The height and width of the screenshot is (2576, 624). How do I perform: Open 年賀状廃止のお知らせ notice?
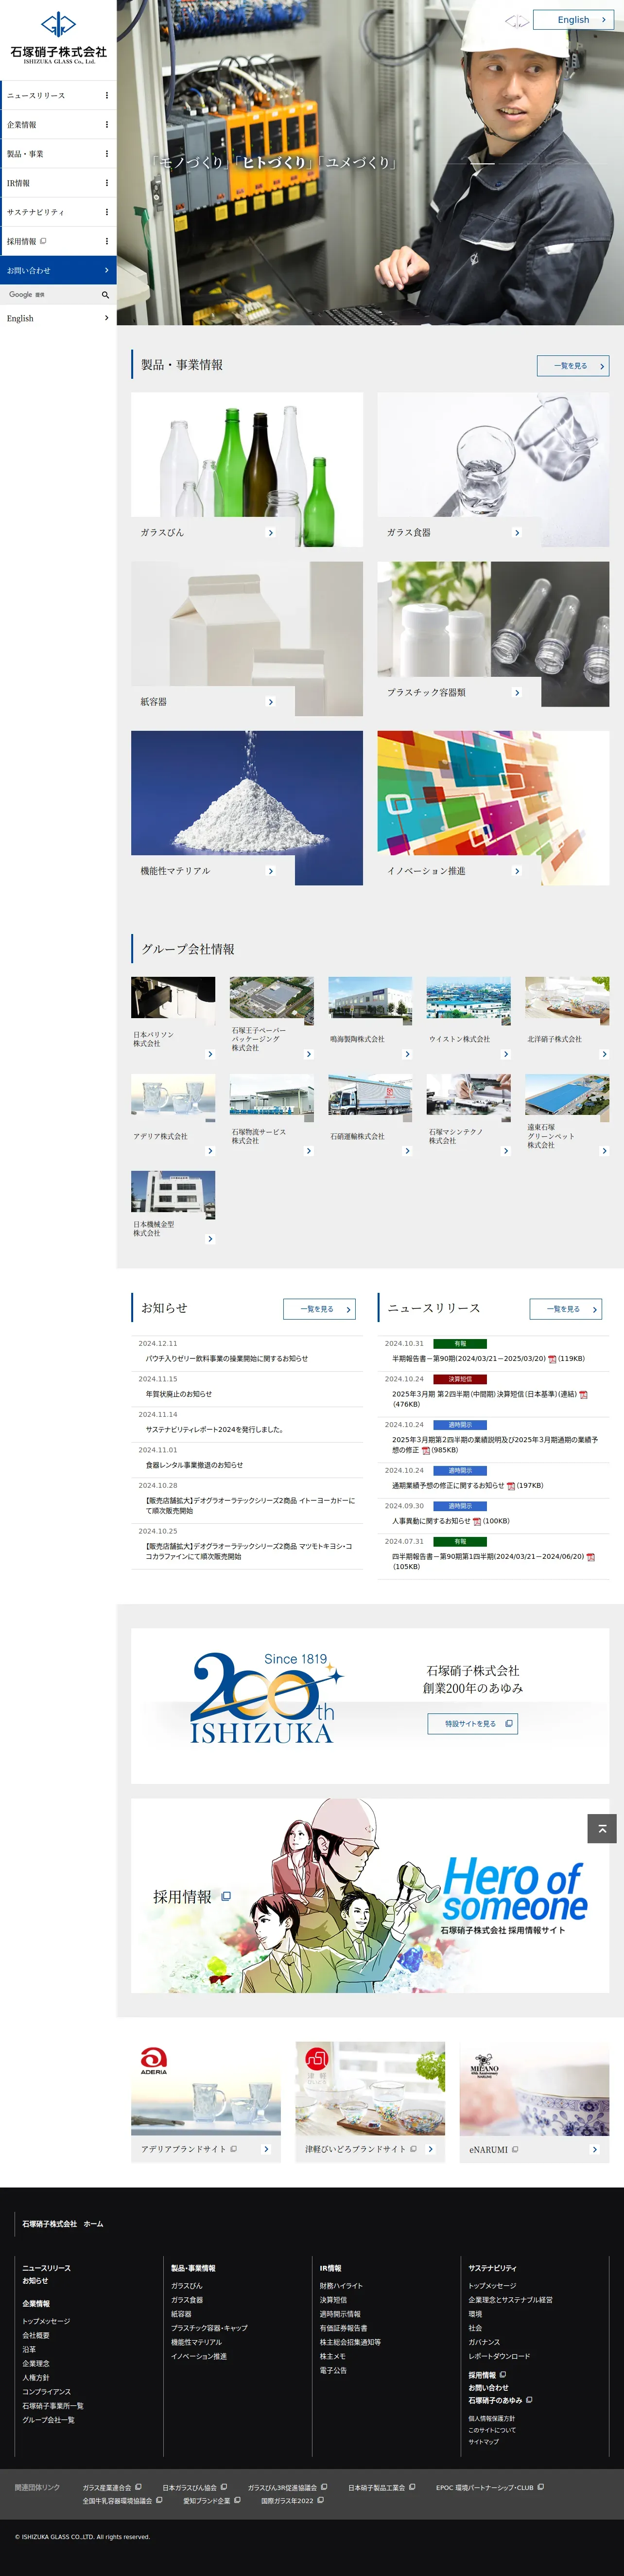pyautogui.click(x=179, y=1394)
